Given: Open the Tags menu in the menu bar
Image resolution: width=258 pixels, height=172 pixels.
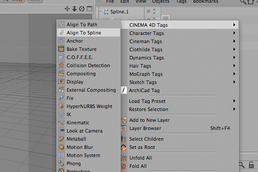Looking at the screenshot, I should [x=181, y=1].
